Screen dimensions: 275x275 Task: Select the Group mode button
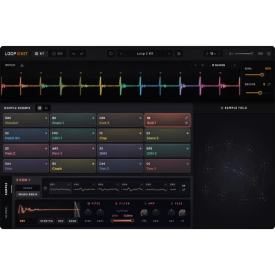28,188
